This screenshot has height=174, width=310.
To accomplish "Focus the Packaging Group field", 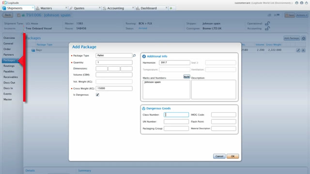I will click(176, 129).
